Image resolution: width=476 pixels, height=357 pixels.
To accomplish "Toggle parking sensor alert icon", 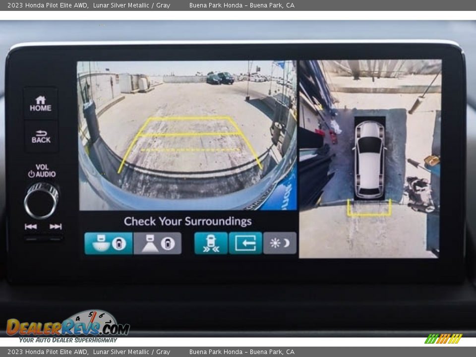I will point(211,243).
